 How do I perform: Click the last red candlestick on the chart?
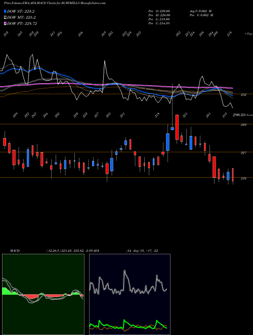pyautogui.click(x=233, y=175)
